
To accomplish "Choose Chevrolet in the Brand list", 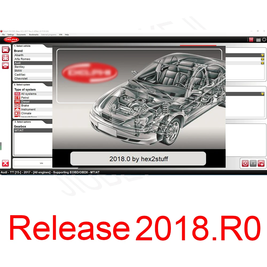I will tap(33, 78).
